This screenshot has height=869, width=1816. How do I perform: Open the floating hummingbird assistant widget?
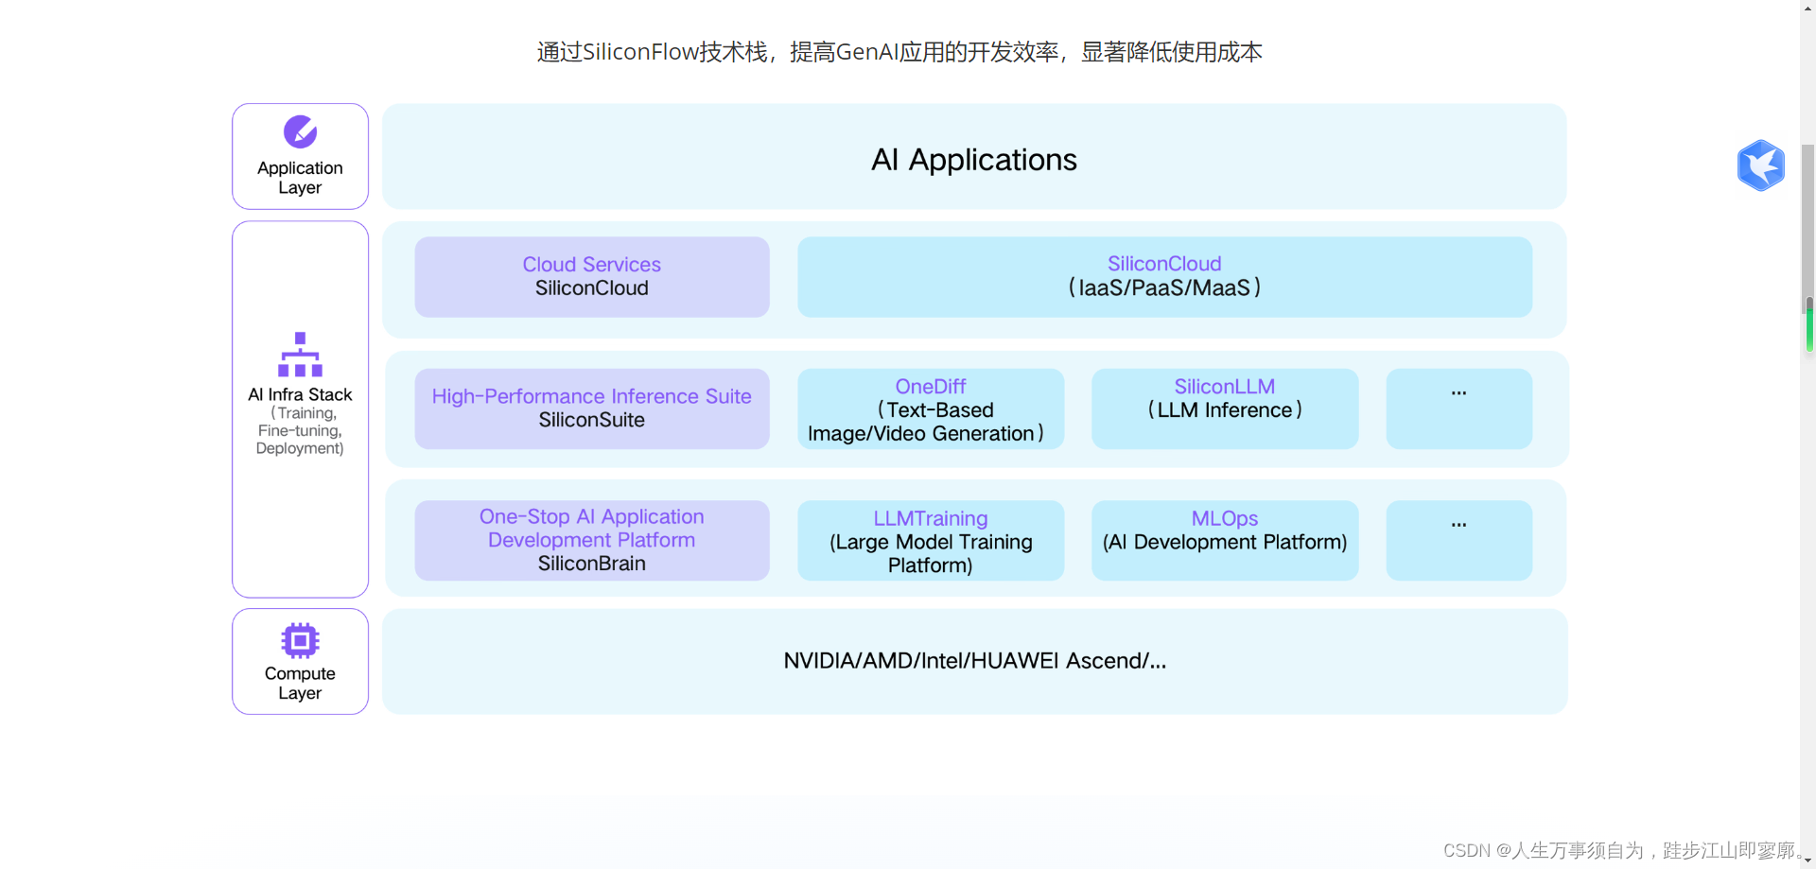pos(1760,165)
